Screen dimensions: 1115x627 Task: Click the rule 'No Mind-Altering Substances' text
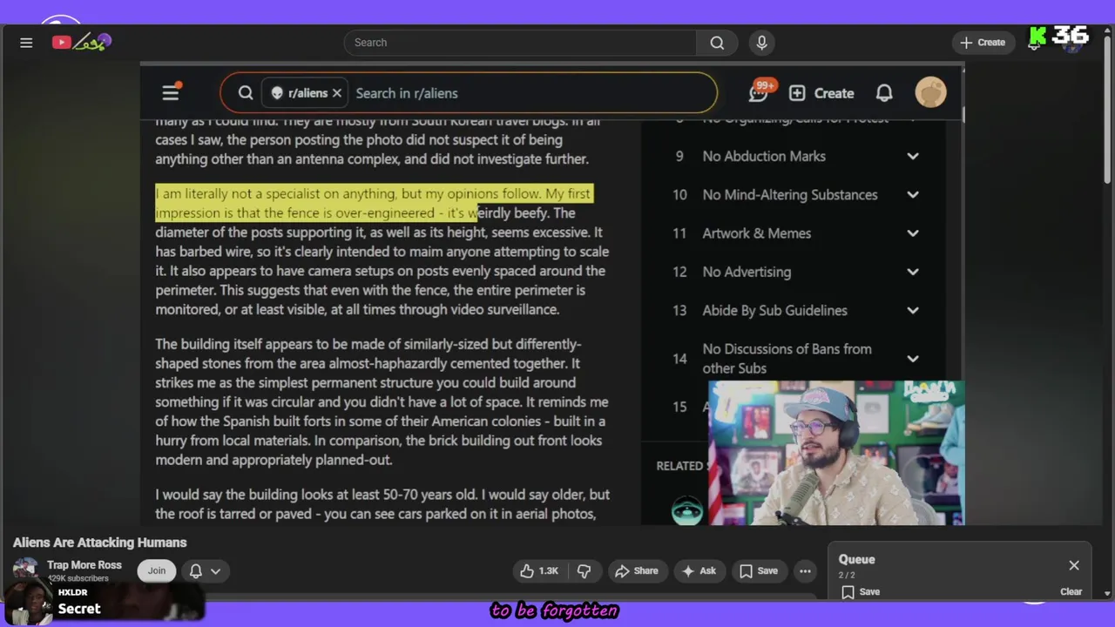[x=790, y=195]
